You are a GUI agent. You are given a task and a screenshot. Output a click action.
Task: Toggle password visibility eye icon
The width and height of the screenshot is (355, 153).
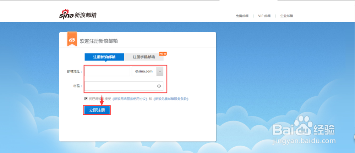tap(159, 86)
